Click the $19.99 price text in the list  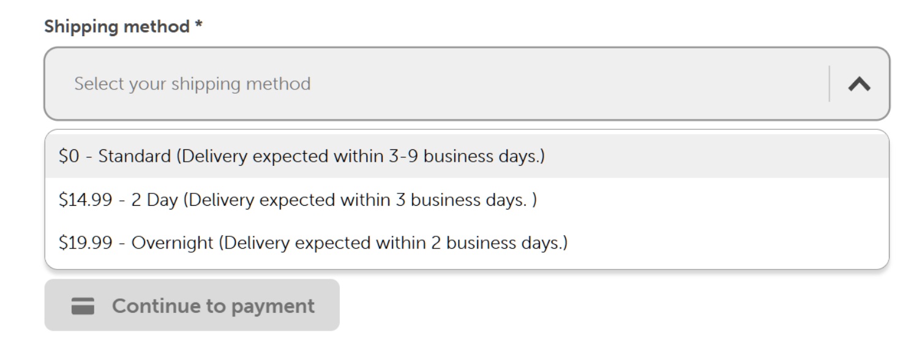point(84,243)
